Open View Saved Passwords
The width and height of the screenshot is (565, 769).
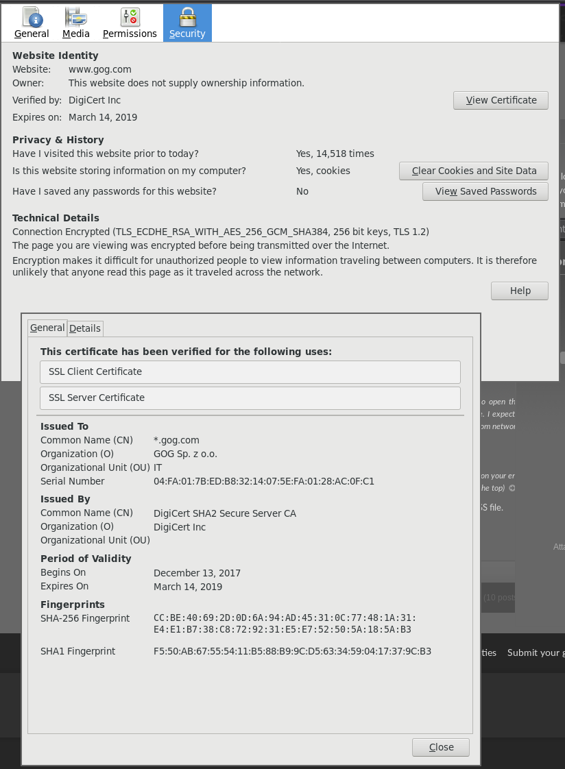click(485, 191)
